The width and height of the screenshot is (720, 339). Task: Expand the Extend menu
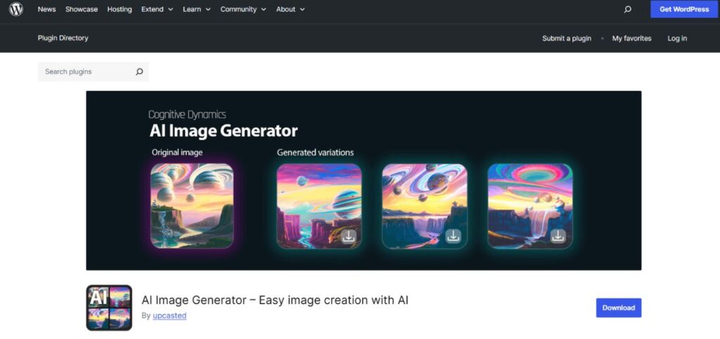coord(157,9)
